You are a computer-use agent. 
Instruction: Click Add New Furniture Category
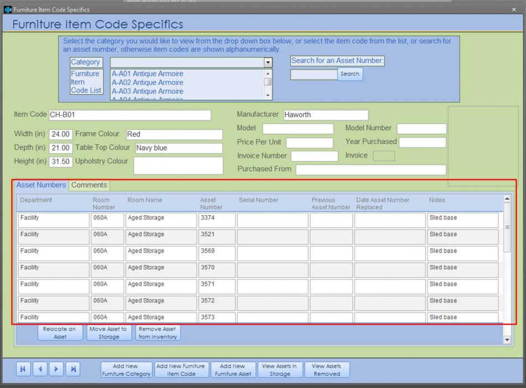pyautogui.click(x=126, y=370)
